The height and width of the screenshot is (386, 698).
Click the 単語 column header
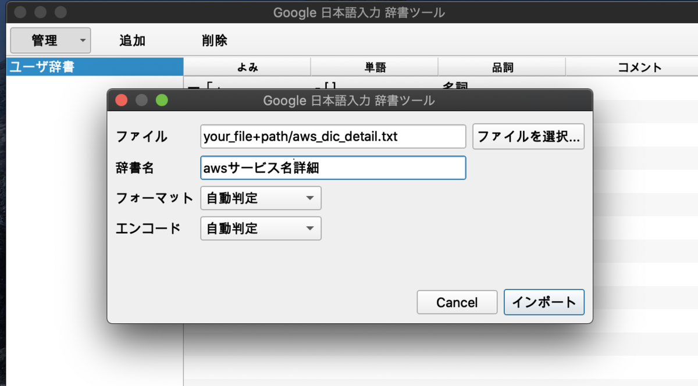pos(375,67)
